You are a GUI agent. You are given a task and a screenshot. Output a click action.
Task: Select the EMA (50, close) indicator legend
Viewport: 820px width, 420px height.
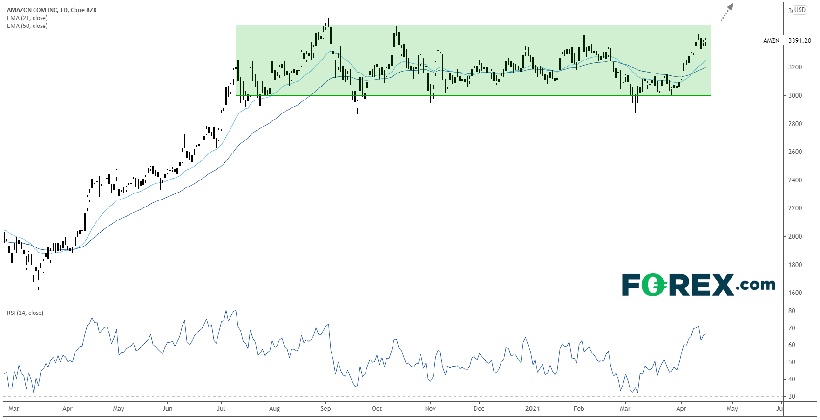[27, 26]
